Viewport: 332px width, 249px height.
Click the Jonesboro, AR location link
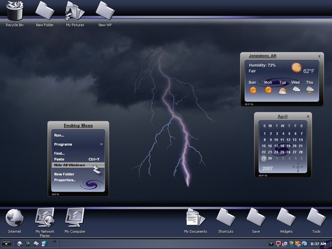tap(263, 56)
